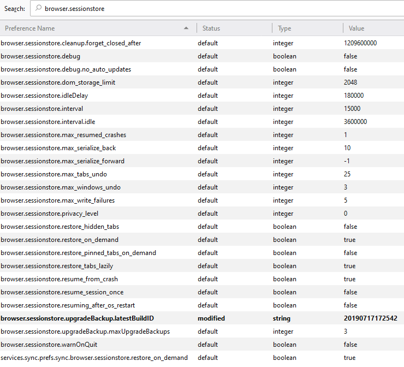Click the value 180000
This screenshot has width=404, height=367.
pyautogui.click(x=354, y=96)
